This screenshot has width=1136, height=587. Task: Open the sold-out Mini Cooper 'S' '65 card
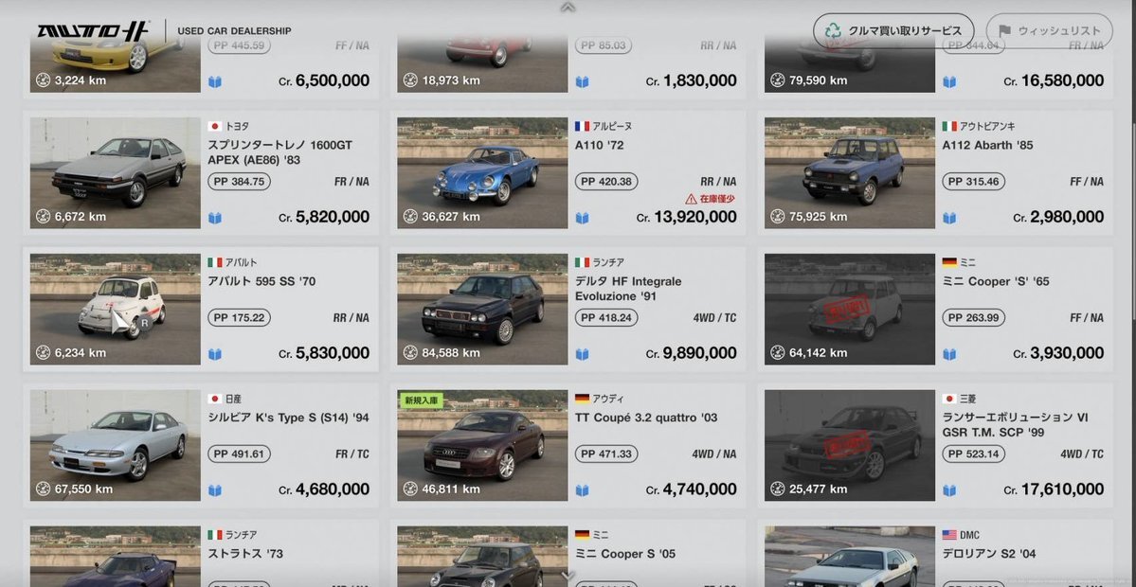pyautogui.click(x=935, y=309)
